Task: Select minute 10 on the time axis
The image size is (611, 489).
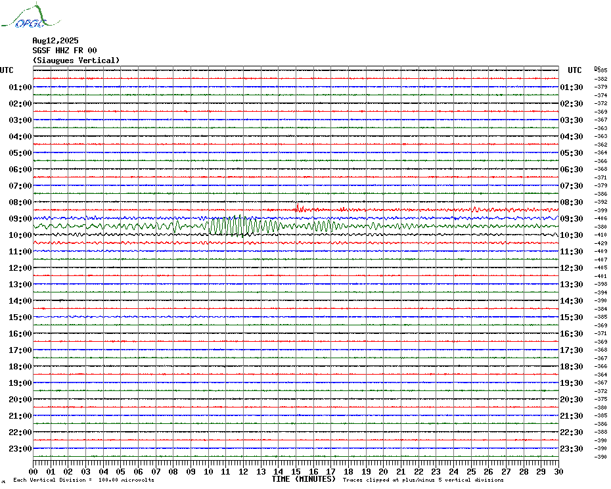Action: [208, 472]
